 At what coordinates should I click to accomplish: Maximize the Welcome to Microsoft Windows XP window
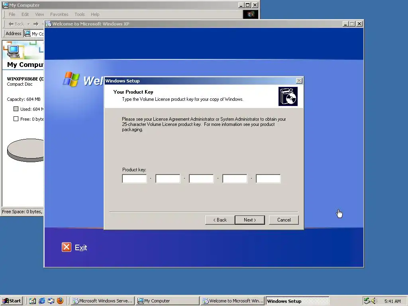click(x=352, y=24)
